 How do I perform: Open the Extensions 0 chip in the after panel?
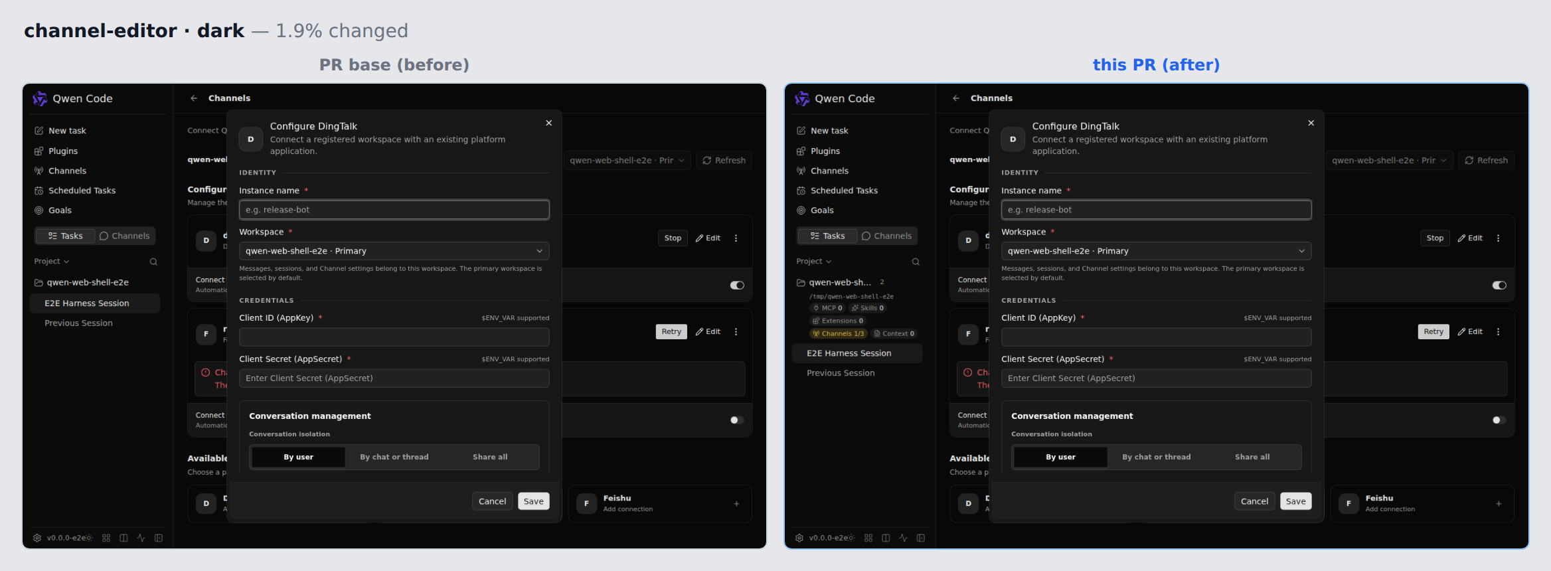point(837,321)
